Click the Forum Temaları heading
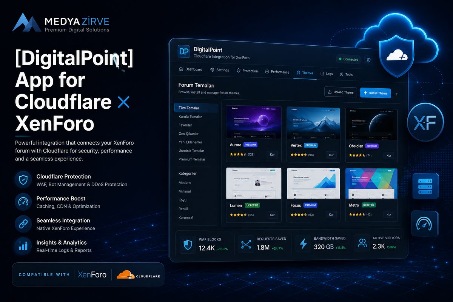 point(196,85)
